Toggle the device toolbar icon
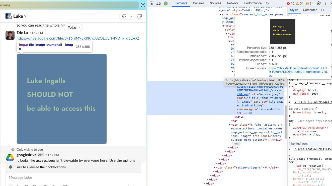 (x=158, y=3)
